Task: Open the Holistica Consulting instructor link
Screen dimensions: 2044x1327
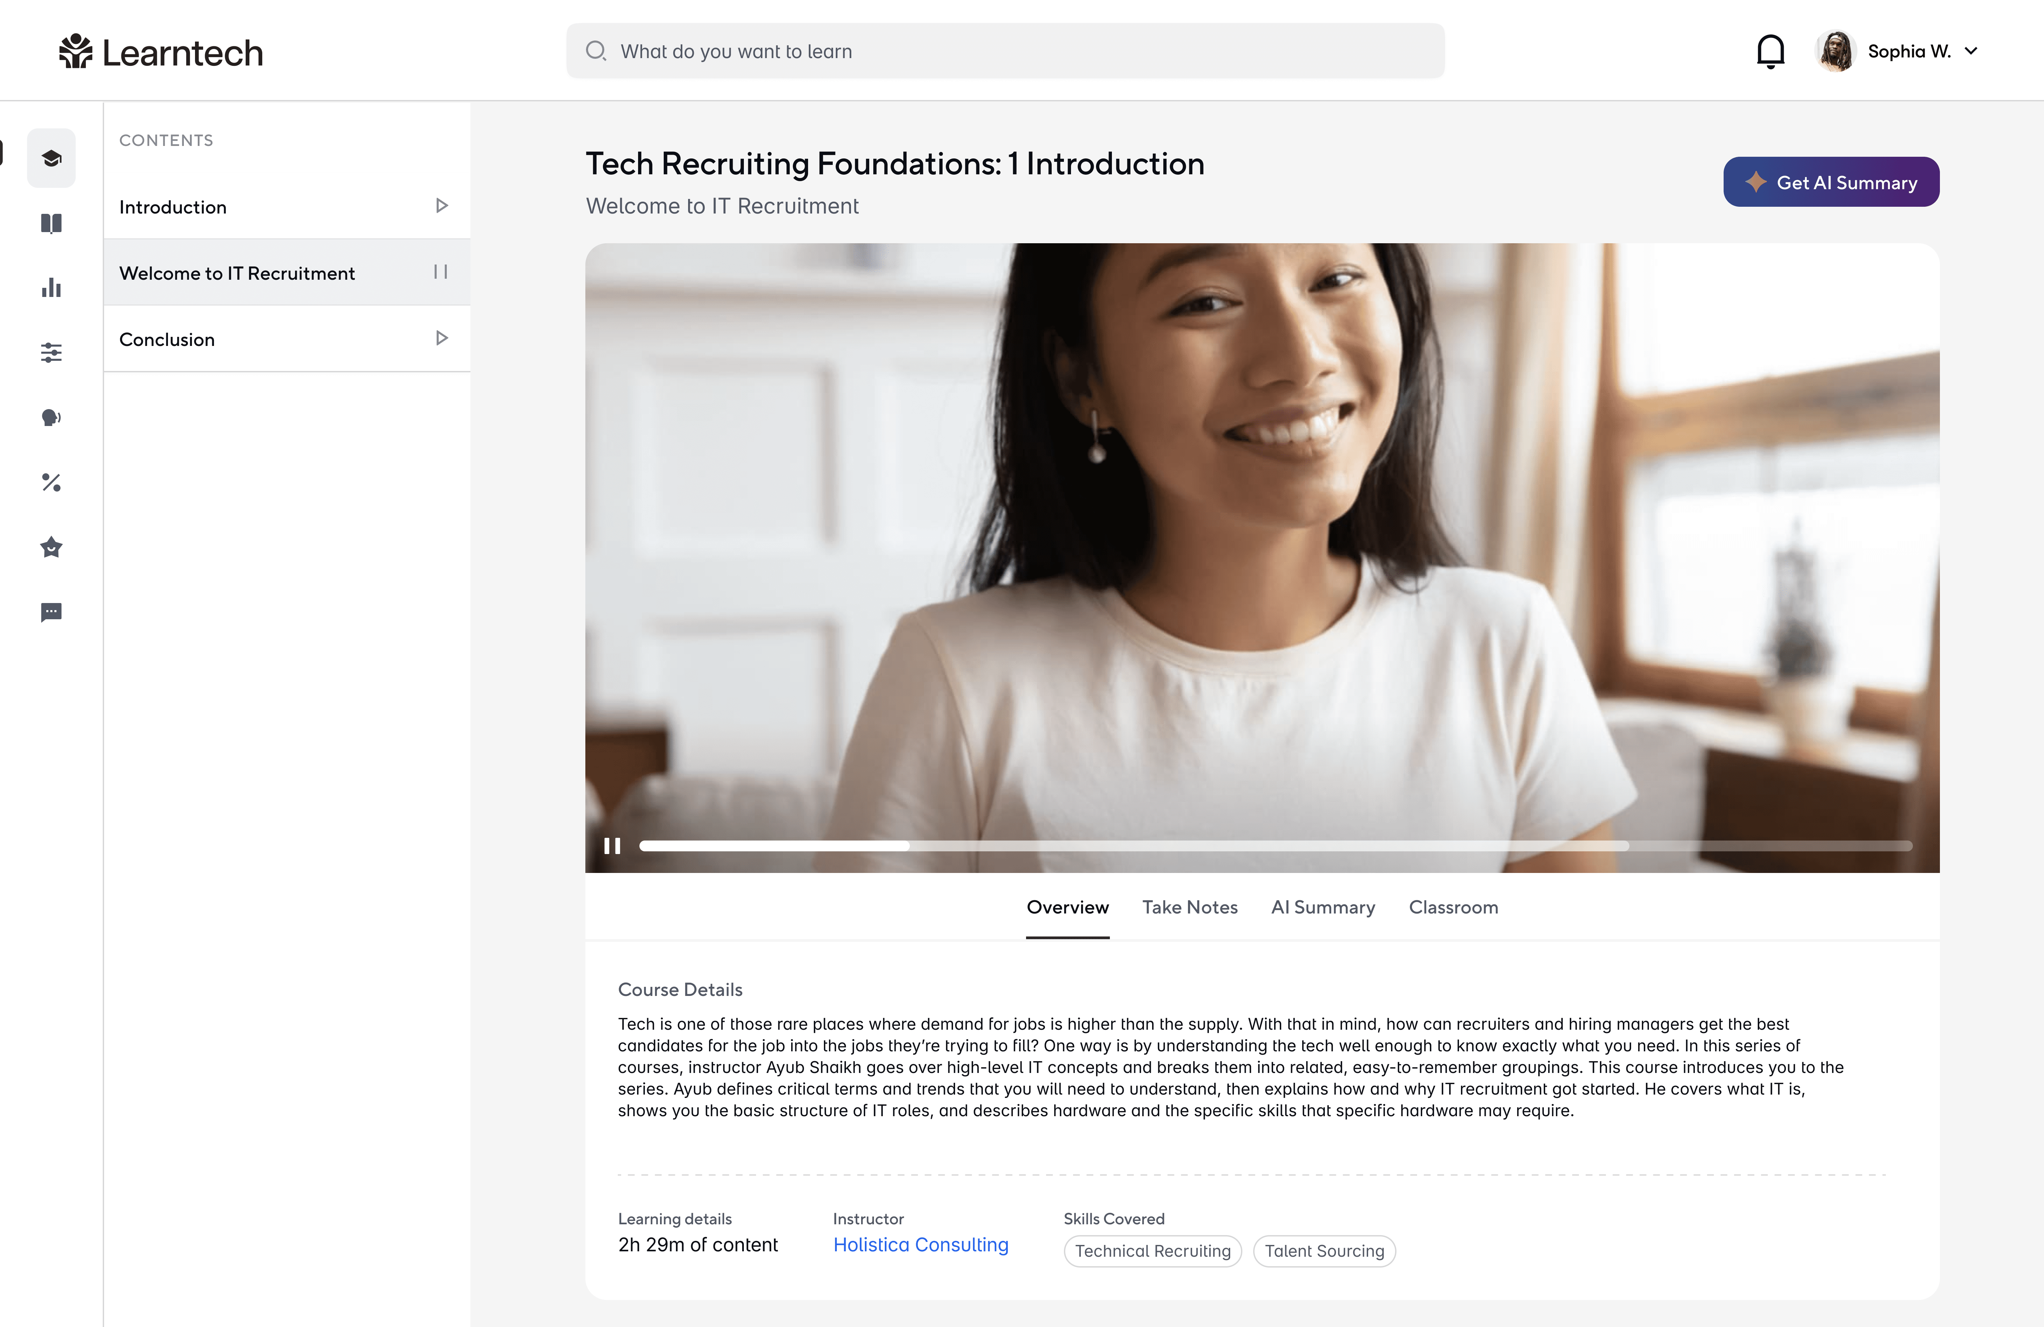Action: pos(921,1245)
